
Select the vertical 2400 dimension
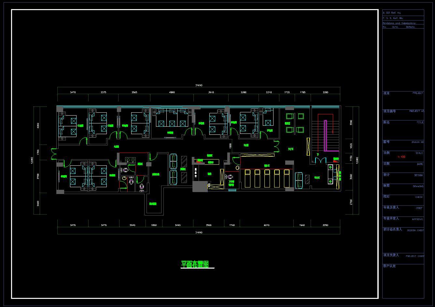(38, 203)
